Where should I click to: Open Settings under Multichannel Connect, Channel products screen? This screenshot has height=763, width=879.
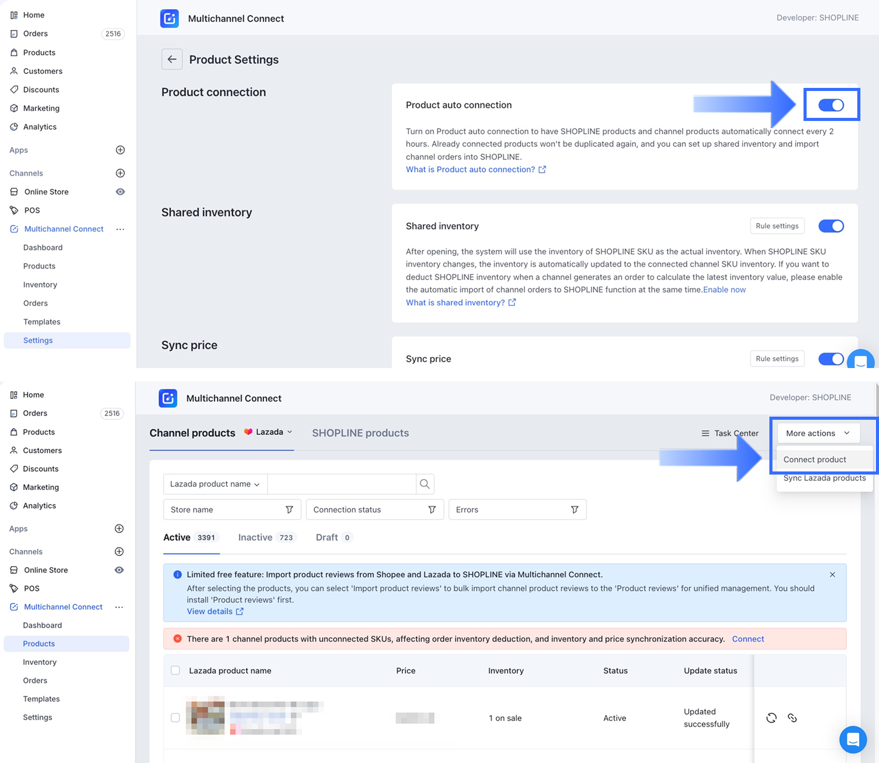pyautogui.click(x=38, y=718)
